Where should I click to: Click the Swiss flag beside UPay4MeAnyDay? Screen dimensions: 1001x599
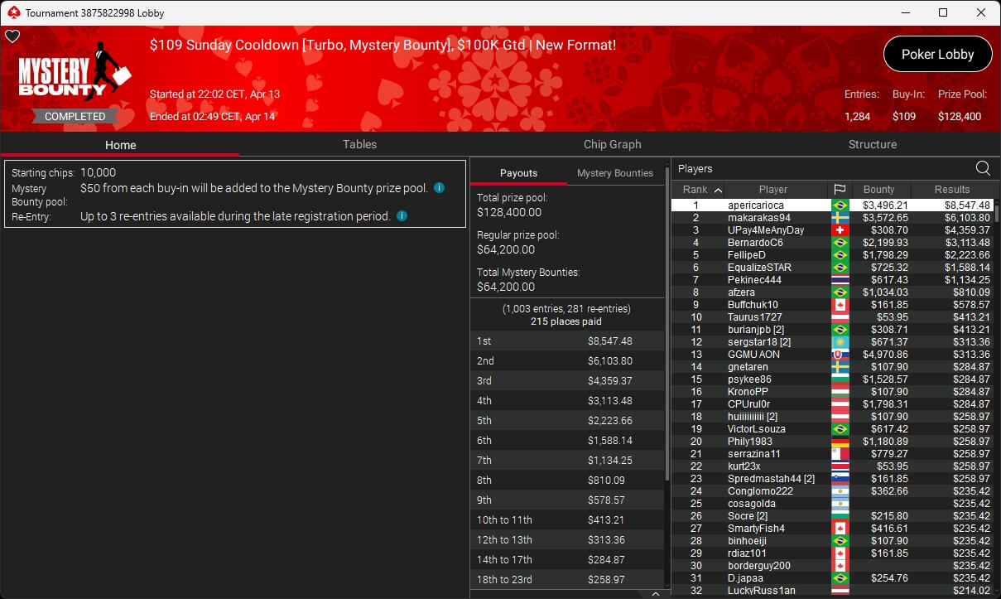coord(840,230)
